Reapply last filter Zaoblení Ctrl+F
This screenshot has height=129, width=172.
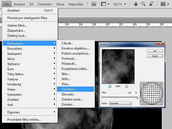(30, 10)
